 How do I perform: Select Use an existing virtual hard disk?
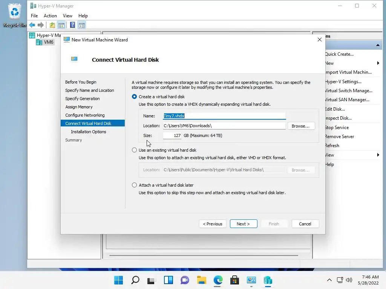click(134, 150)
